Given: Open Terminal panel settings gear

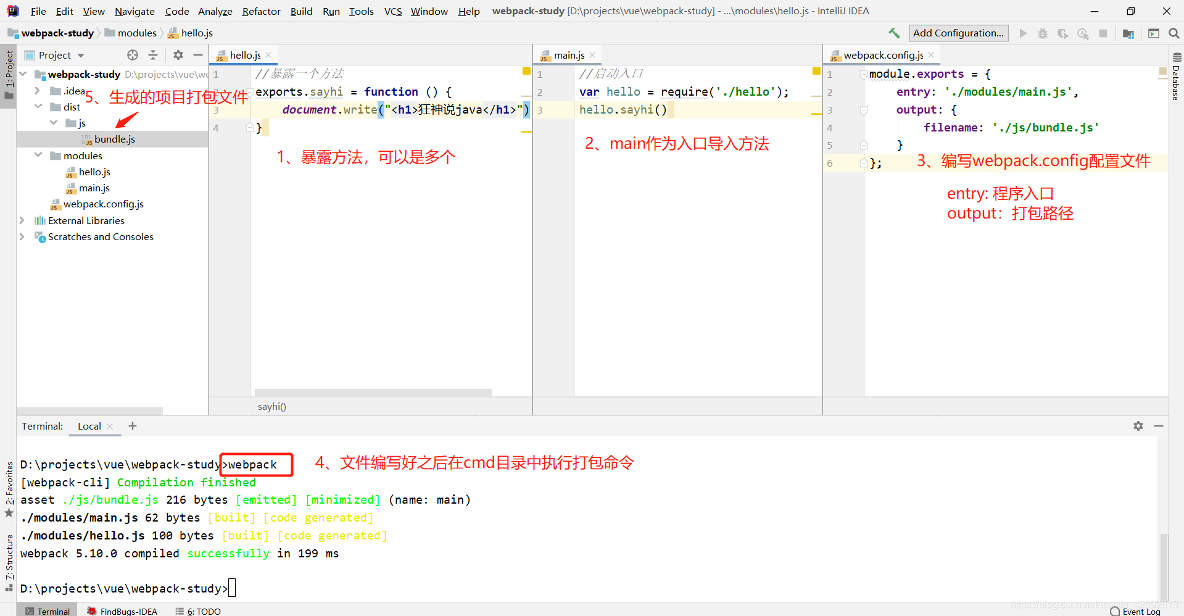Looking at the screenshot, I should (1138, 426).
